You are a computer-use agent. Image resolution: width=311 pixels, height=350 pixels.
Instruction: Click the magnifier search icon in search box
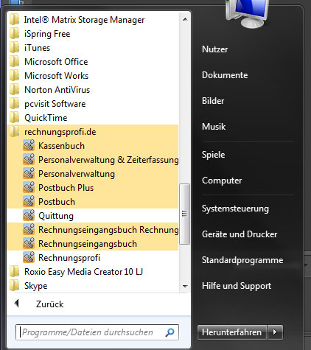[170, 332]
